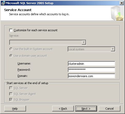125x114 pixels.
Task: Open the Service dropdown arrow
Action: pyautogui.click(x=84, y=42)
